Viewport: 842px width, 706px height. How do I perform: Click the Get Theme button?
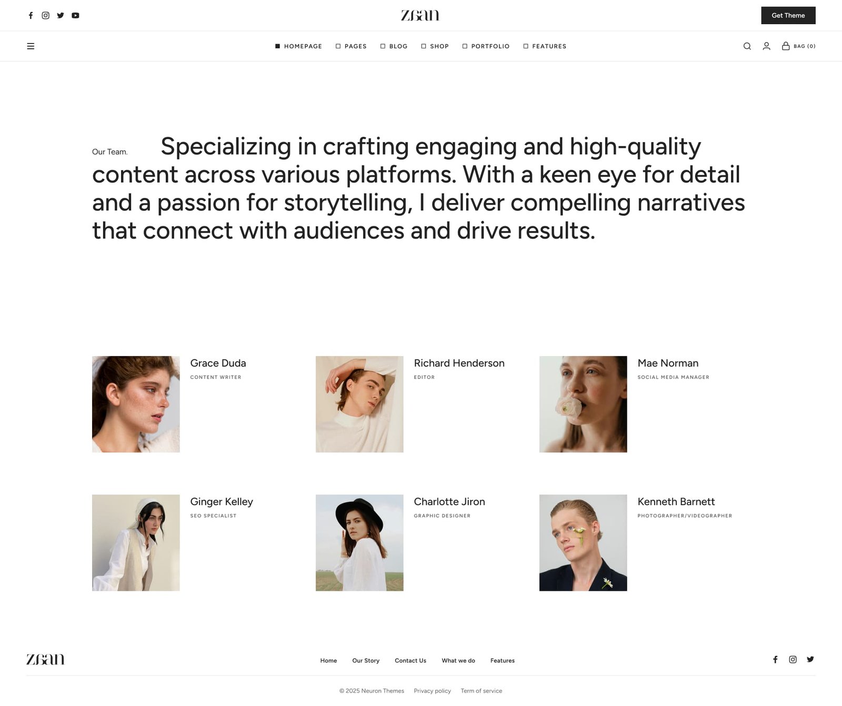pos(788,15)
